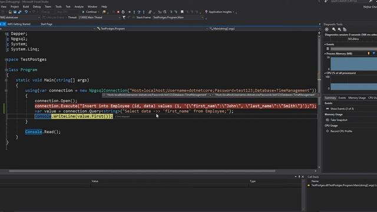Click the pause icon on Events track
377x212 pixels.
point(328,48)
